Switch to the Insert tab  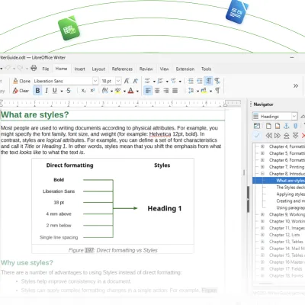coord(79,69)
